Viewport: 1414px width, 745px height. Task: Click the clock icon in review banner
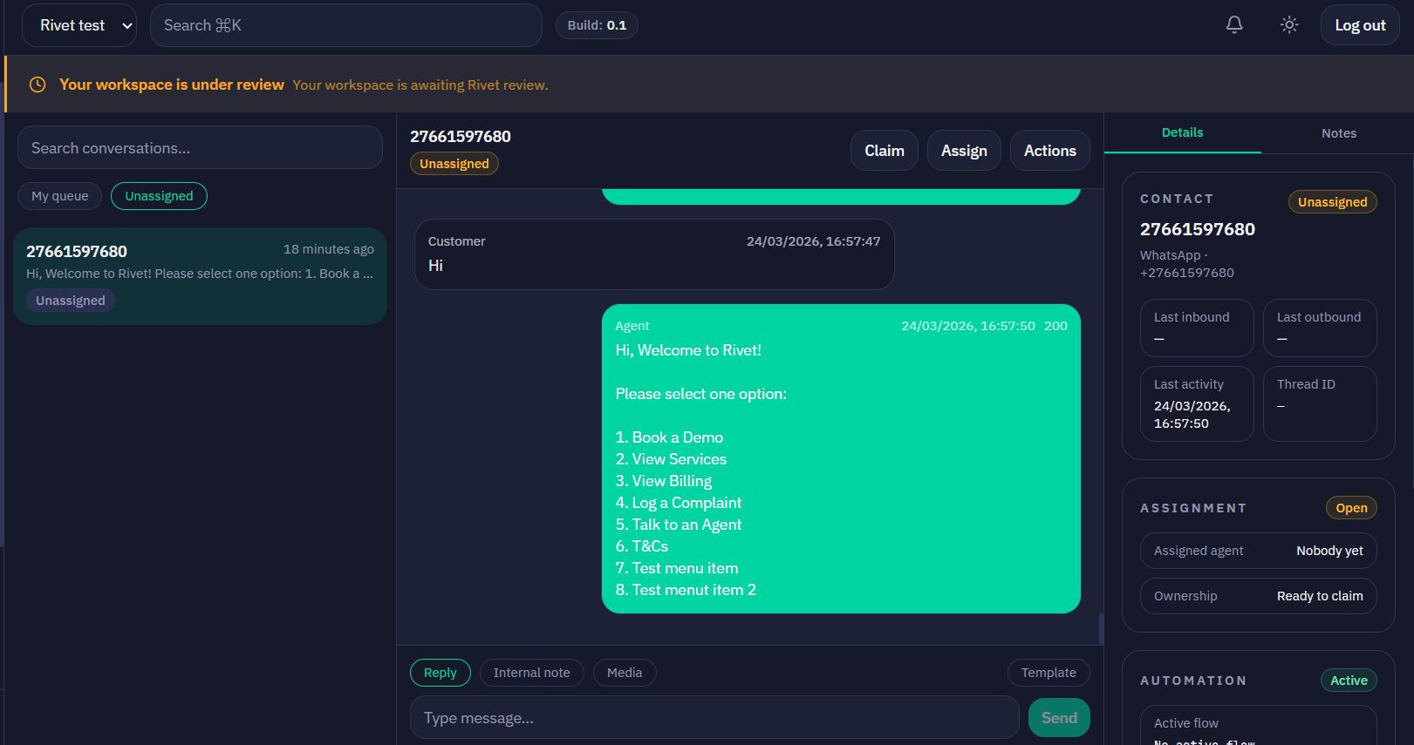pyautogui.click(x=38, y=85)
